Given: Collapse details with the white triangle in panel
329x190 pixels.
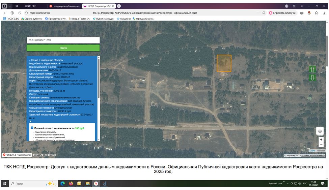Looking at the screenshot, I should tap(30, 121).
